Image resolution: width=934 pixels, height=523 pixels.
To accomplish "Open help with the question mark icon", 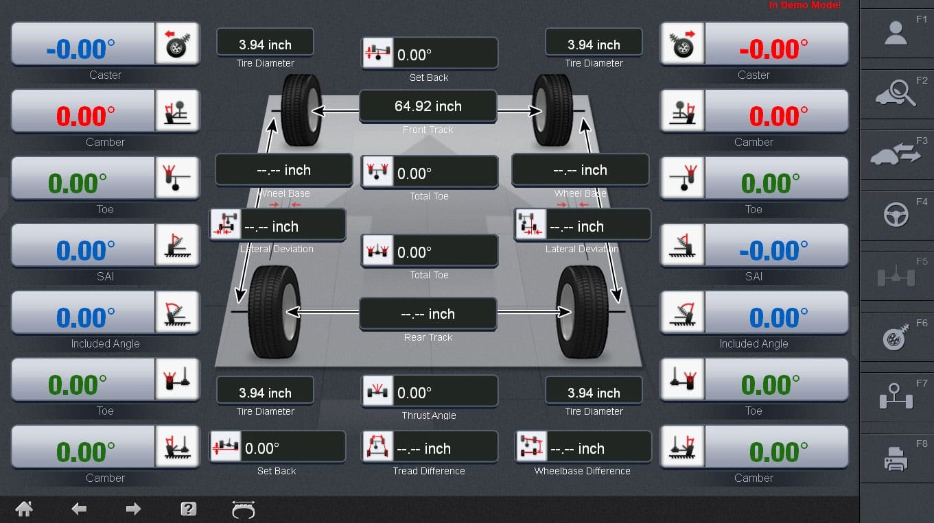I will (x=188, y=509).
